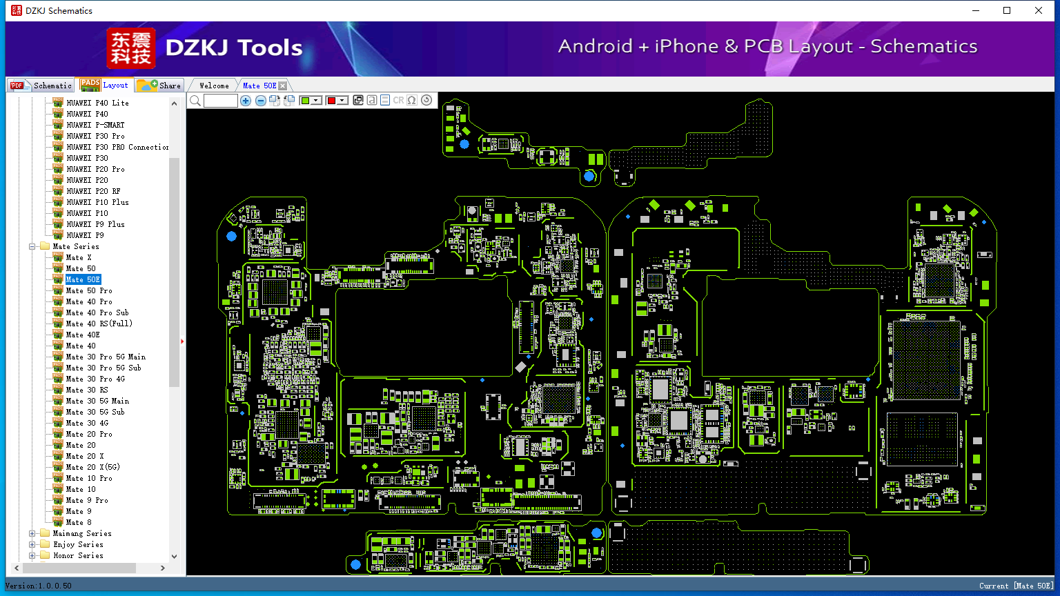
Task: Click the horizontal scrollbar right arrow
Action: pos(163,568)
